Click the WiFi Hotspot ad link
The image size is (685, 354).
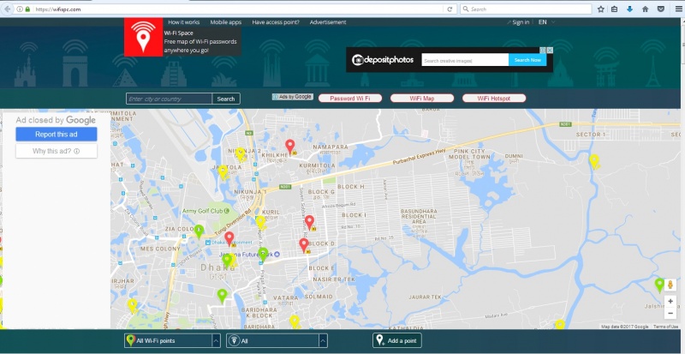pyautogui.click(x=494, y=99)
